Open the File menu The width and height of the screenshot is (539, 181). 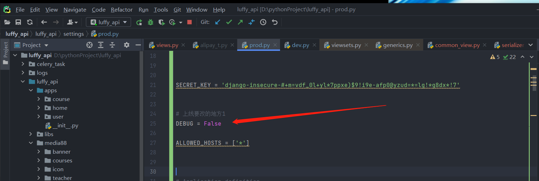pos(20,9)
